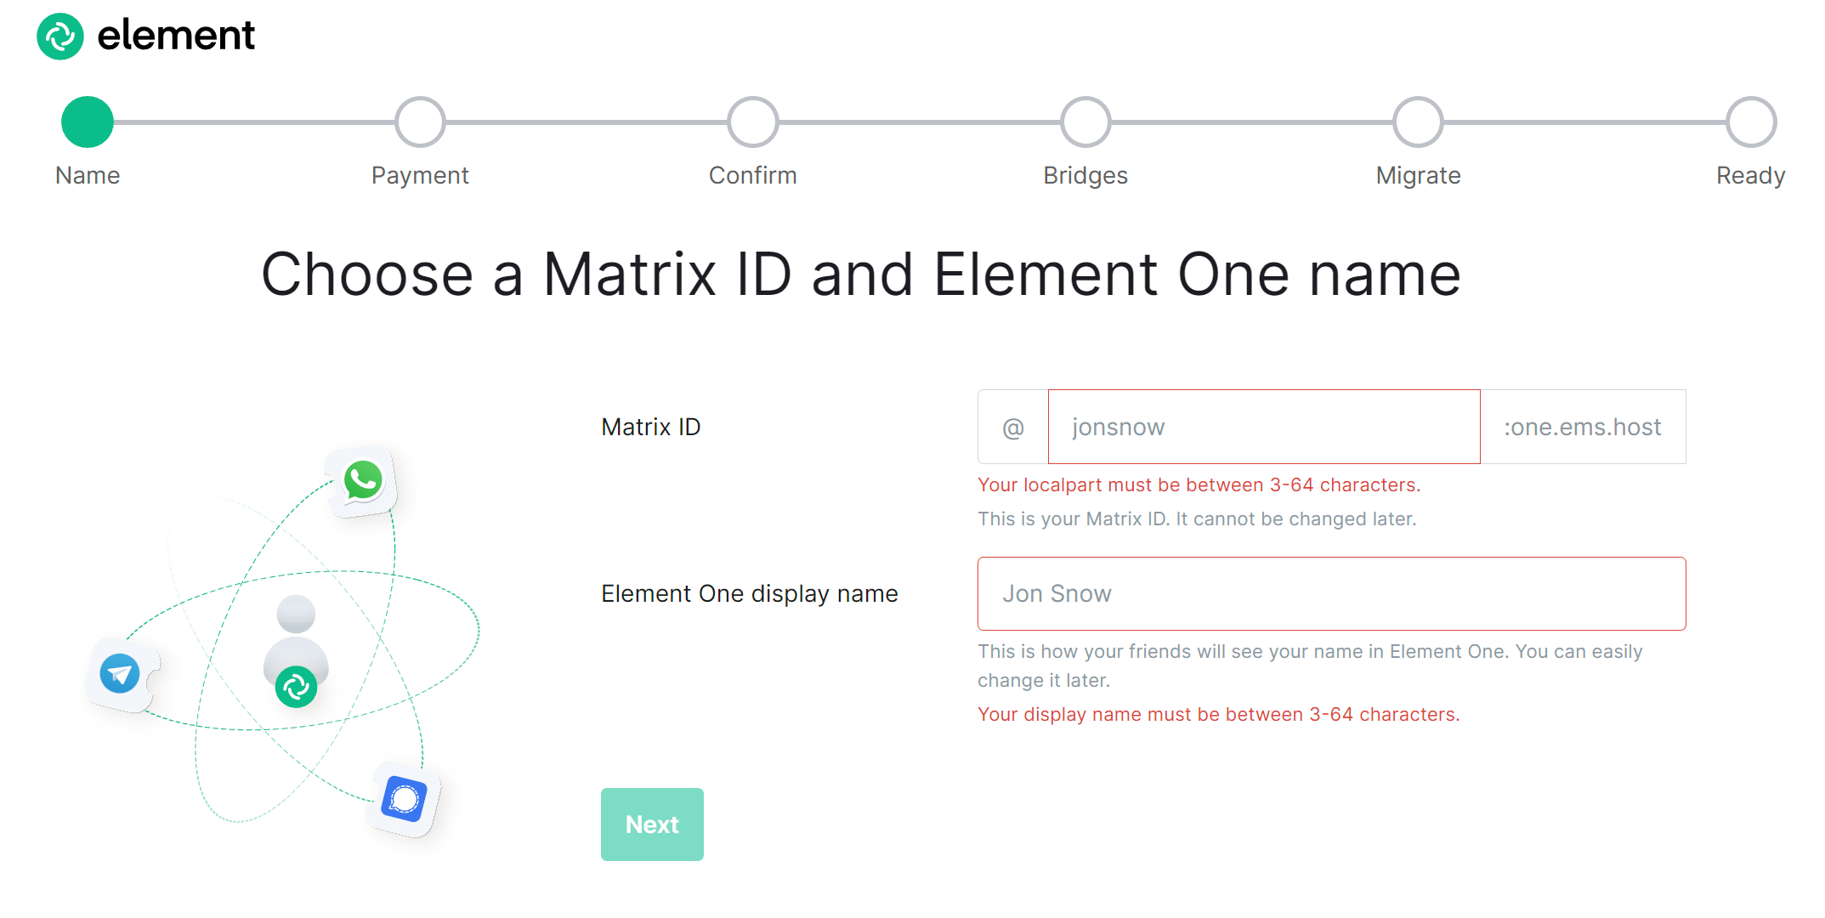The height and width of the screenshot is (918, 1825).
Task: Select the Name step circle
Action: pos(88,122)
